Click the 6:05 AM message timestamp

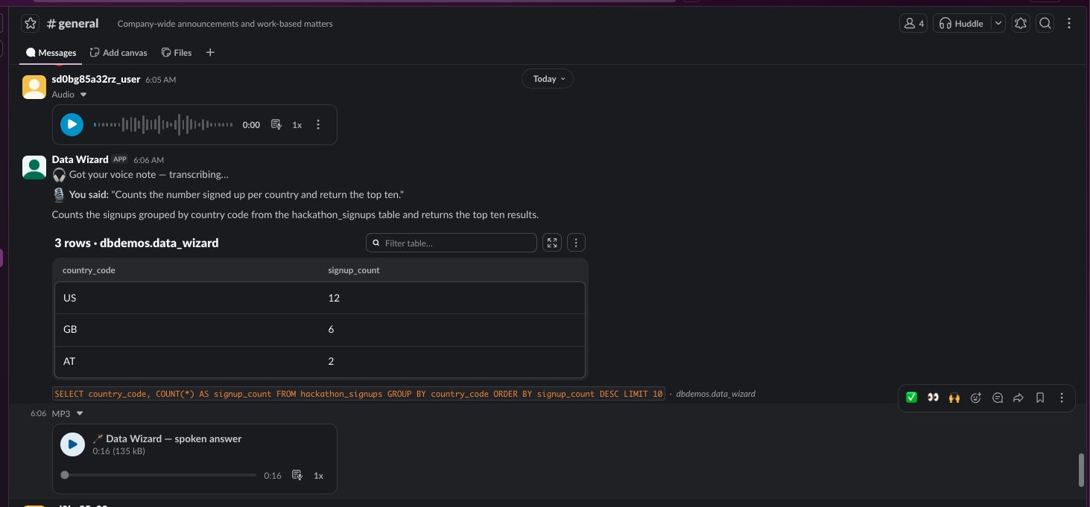(x=160, y=80)
